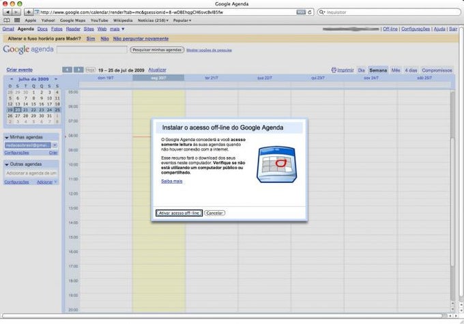464x324 pixels.
Task: Switch to Semana view tab
Action: (x=378, y=70)
